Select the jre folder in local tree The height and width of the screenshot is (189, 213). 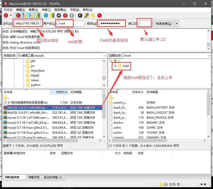(32, 66)
